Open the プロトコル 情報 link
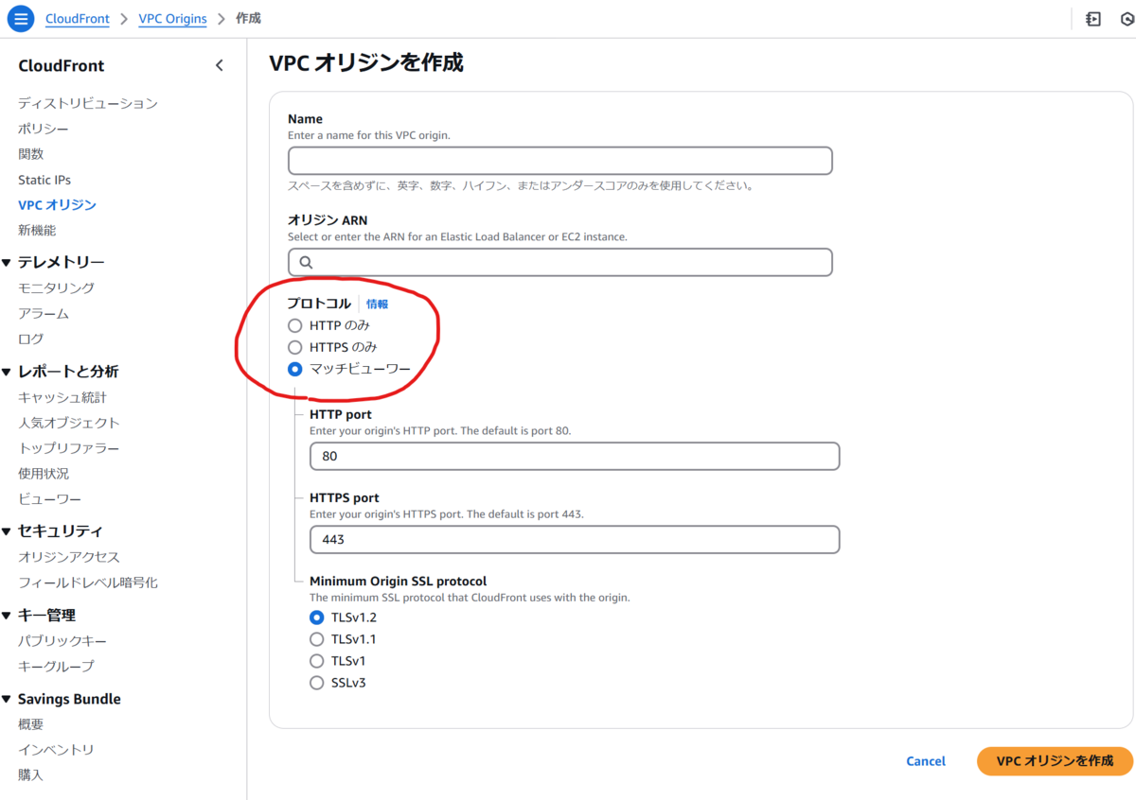The width and height of the screenshot is (1136, 800). (x=377, y=304)
